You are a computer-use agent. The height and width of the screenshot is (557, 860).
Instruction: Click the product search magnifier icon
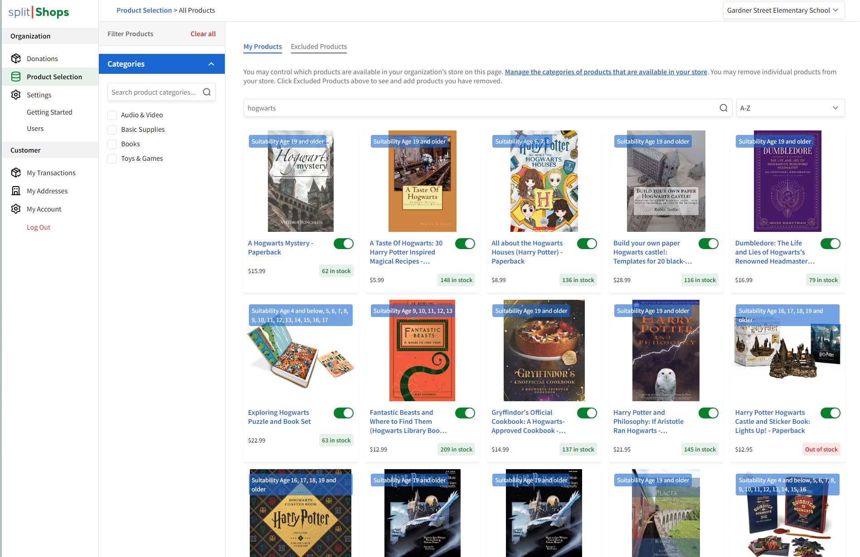724,108
